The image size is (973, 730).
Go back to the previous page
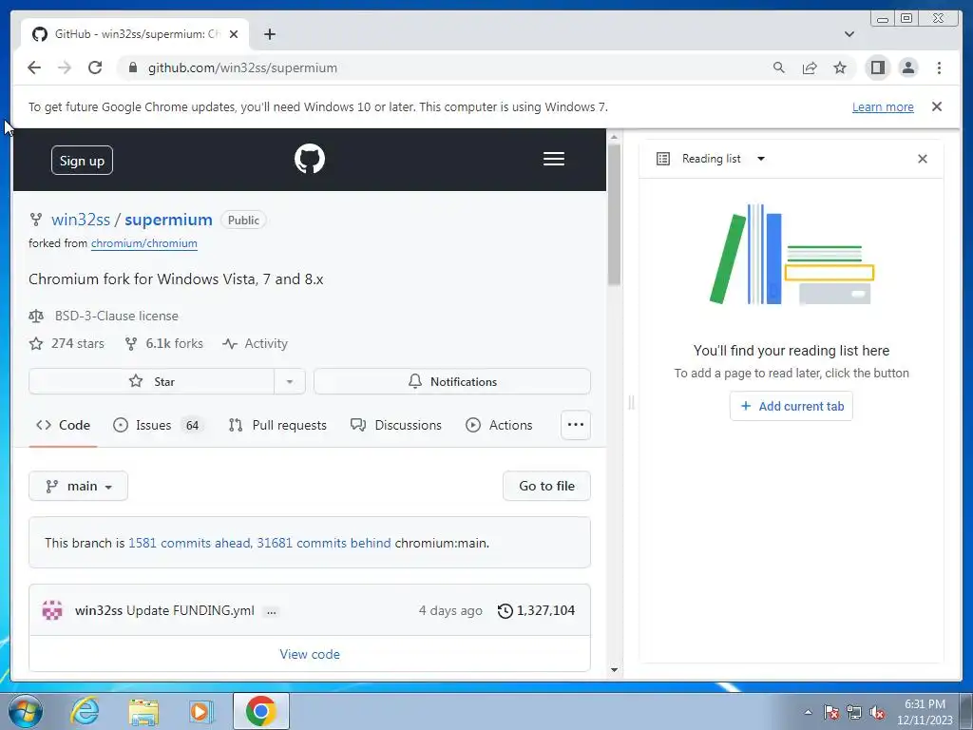pyautogui.click(x=34, y=67)
